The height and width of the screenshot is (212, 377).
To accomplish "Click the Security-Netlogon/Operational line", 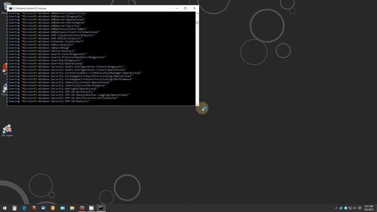I will coord(52,88).
